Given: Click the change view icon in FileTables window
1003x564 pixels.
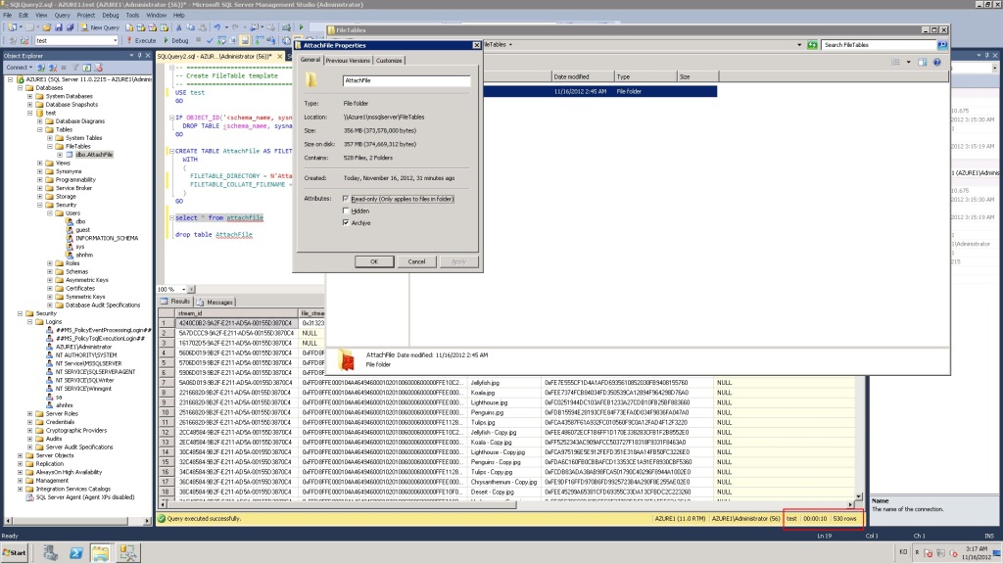Looking at the screenshot, I should point(895,62).
